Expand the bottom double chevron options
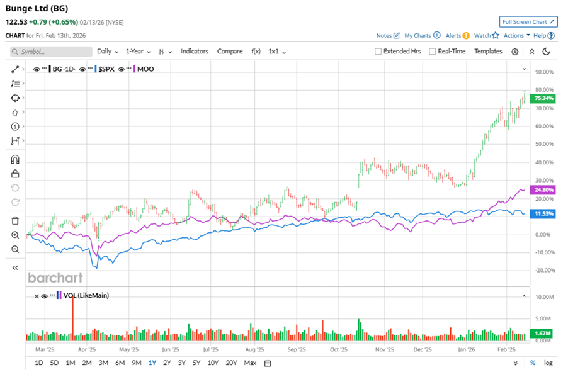The height and width of the screenshot is (377, 568). click(516, 363)
